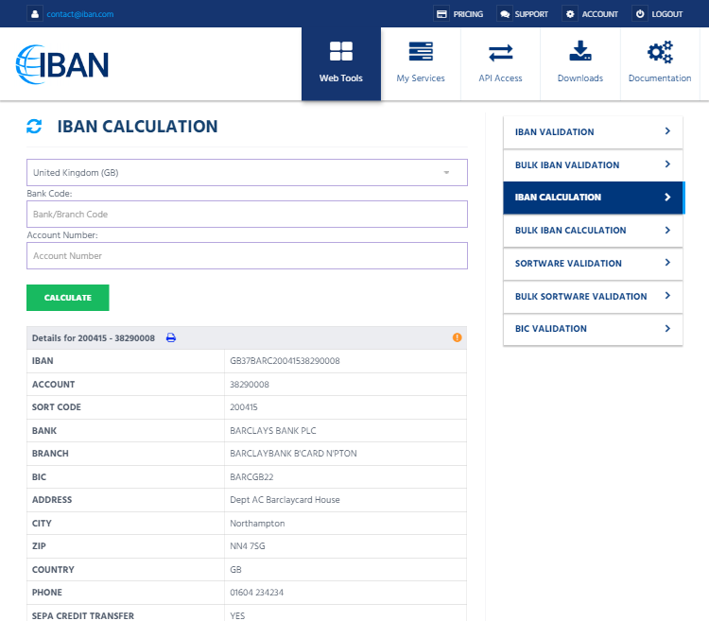
Task: Select Bulk IBAN Validation in sidebar
Action: coord(592,165)
